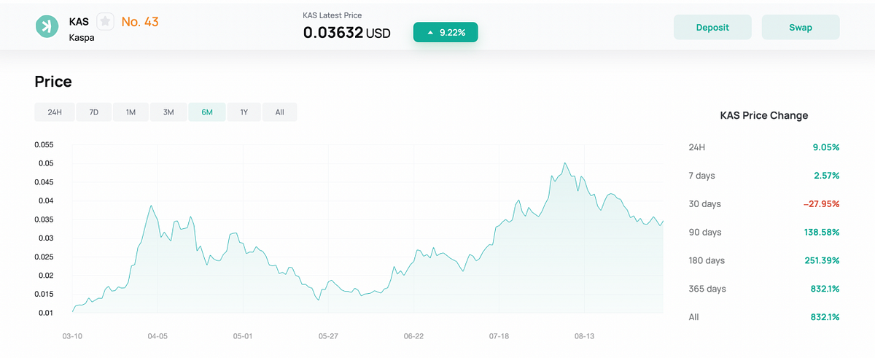
Task: Click the 04-05 date on chart axis
Action: pos(157,336)
